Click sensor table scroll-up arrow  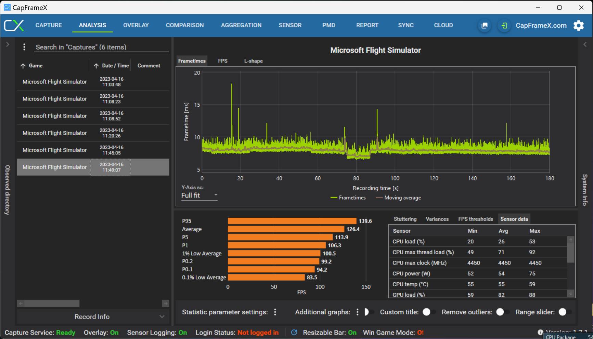570,240
